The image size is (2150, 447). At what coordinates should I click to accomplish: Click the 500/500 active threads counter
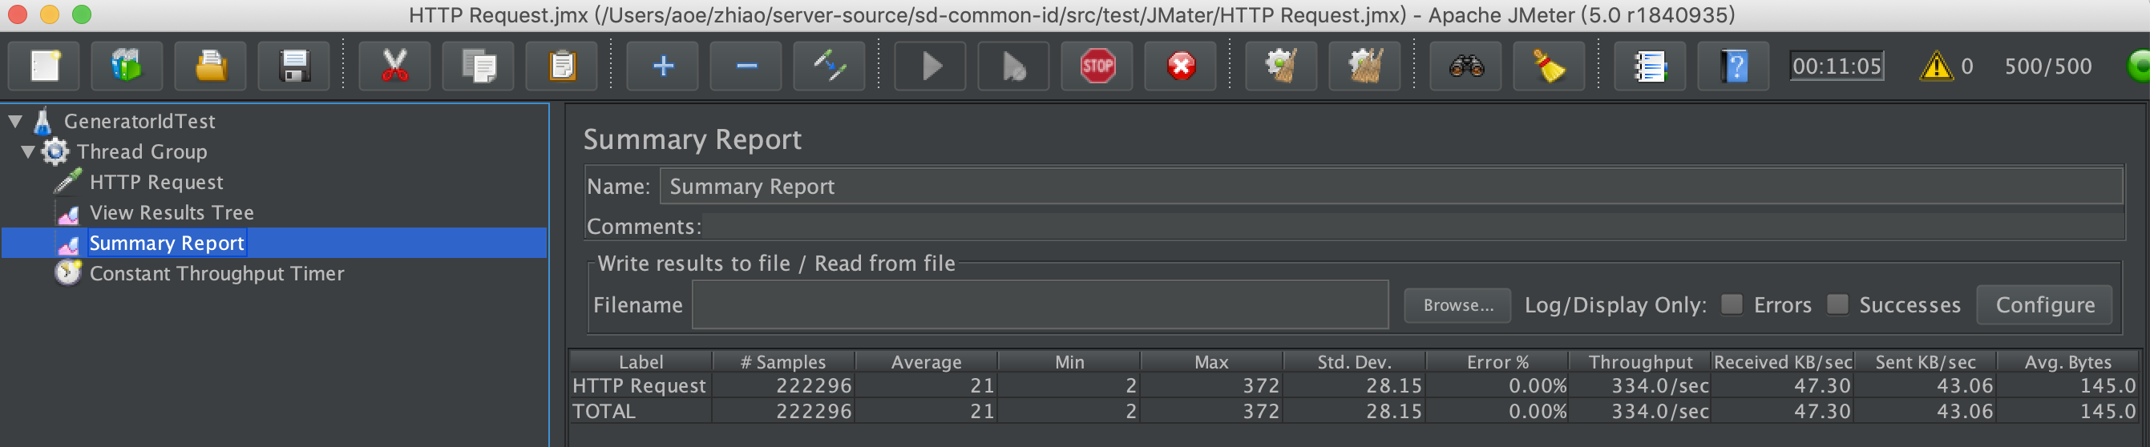(x=2047, y=66)
